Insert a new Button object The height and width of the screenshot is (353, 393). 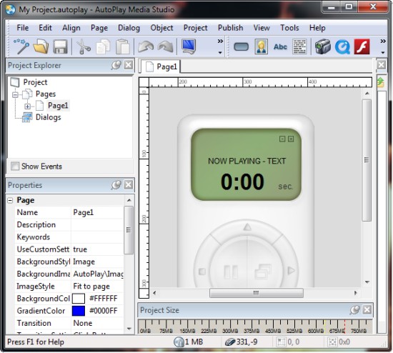[241, 46]
